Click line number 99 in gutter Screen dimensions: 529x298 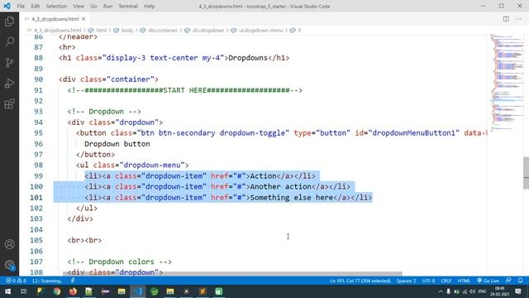(x=39, y=175)
